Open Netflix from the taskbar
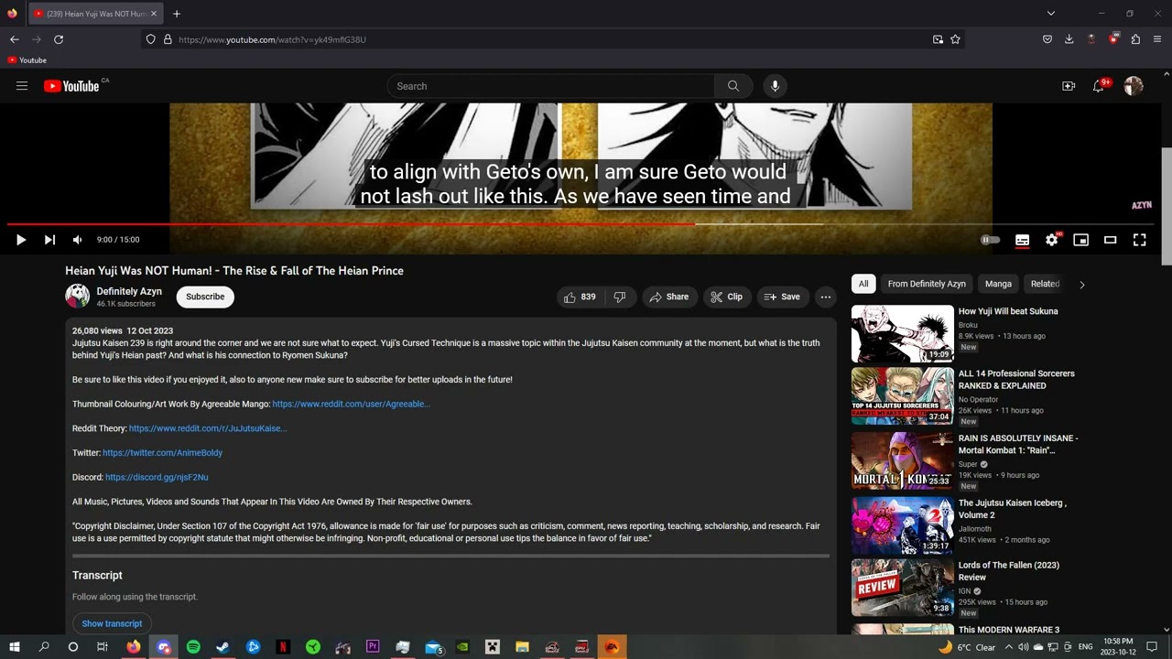 pos(283,647)
